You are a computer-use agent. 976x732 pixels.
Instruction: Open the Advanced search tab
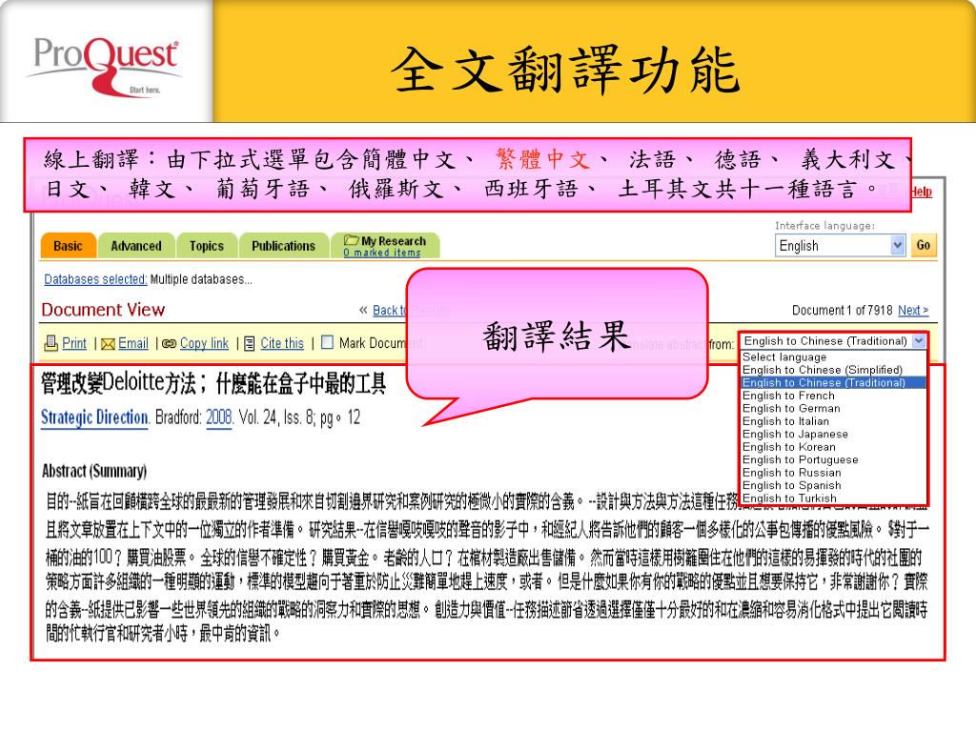[x=136, y=246]
